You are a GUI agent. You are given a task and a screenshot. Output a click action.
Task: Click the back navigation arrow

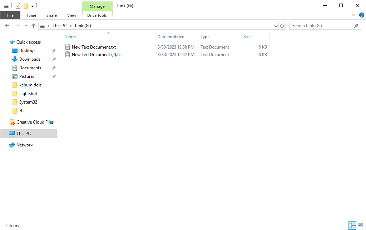[7, 25]
